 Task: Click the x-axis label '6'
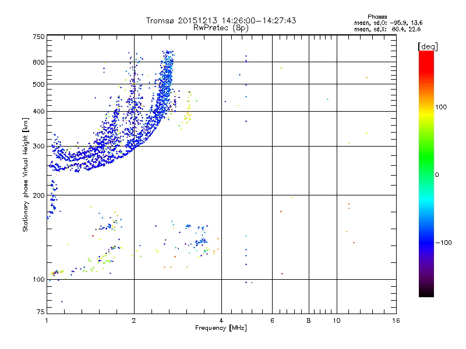272,320
